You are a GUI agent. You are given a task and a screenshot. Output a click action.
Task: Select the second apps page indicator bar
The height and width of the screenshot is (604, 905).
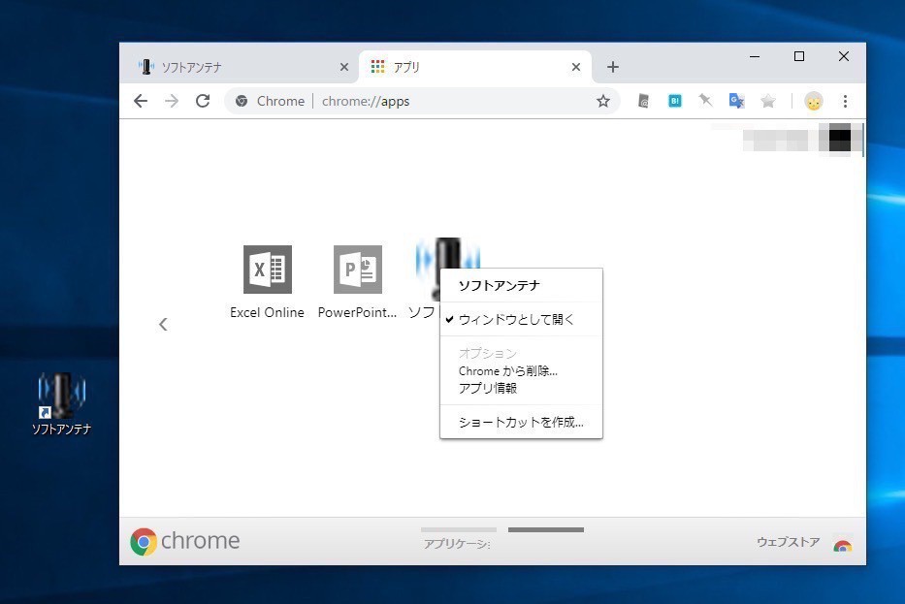click(x=546, y=529)
